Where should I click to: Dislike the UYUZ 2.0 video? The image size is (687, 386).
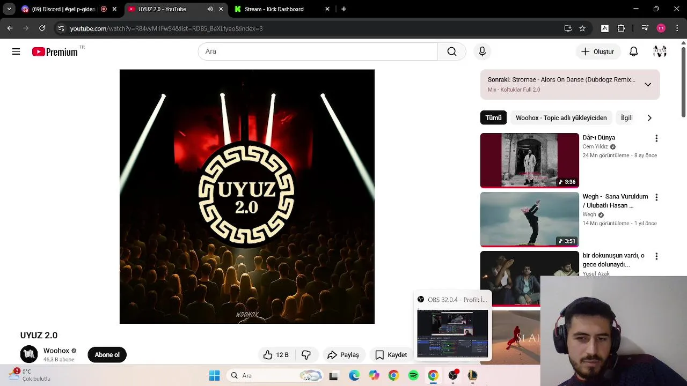click(306, 355)
